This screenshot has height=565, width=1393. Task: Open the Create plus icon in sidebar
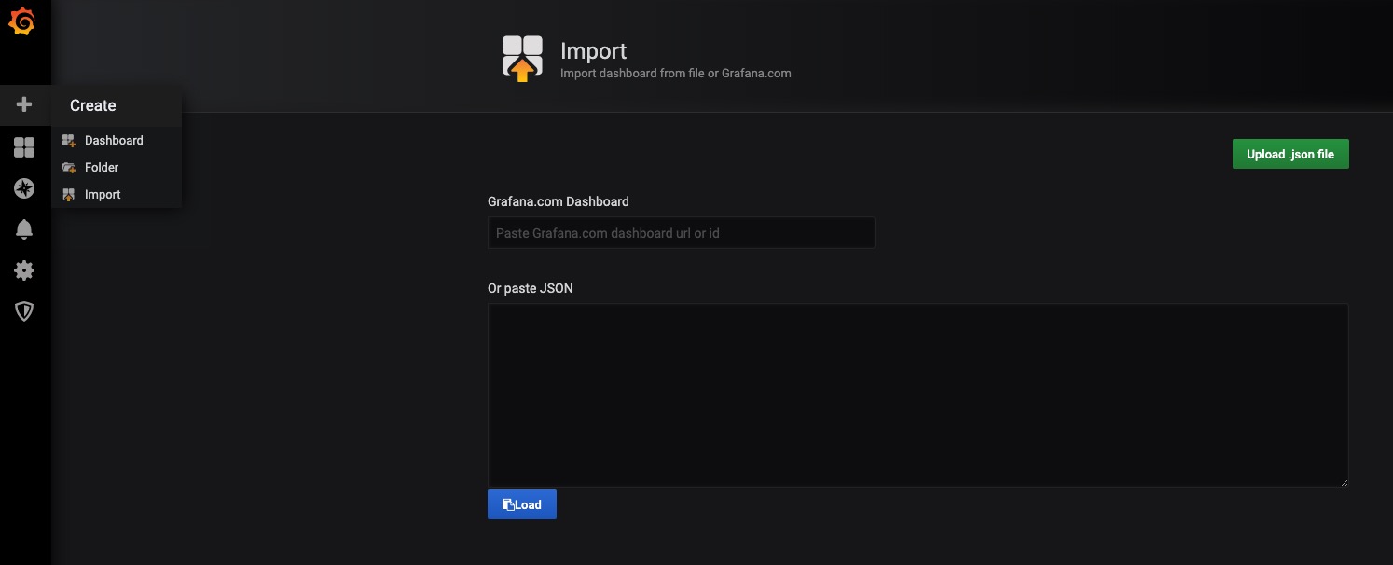tap(24, 104)
